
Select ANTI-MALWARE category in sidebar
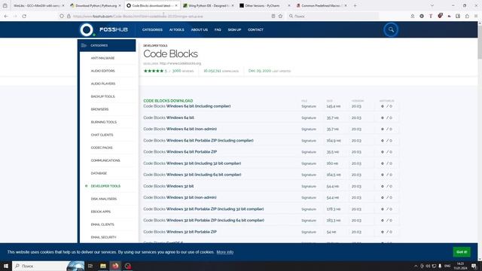pos(102,58)
